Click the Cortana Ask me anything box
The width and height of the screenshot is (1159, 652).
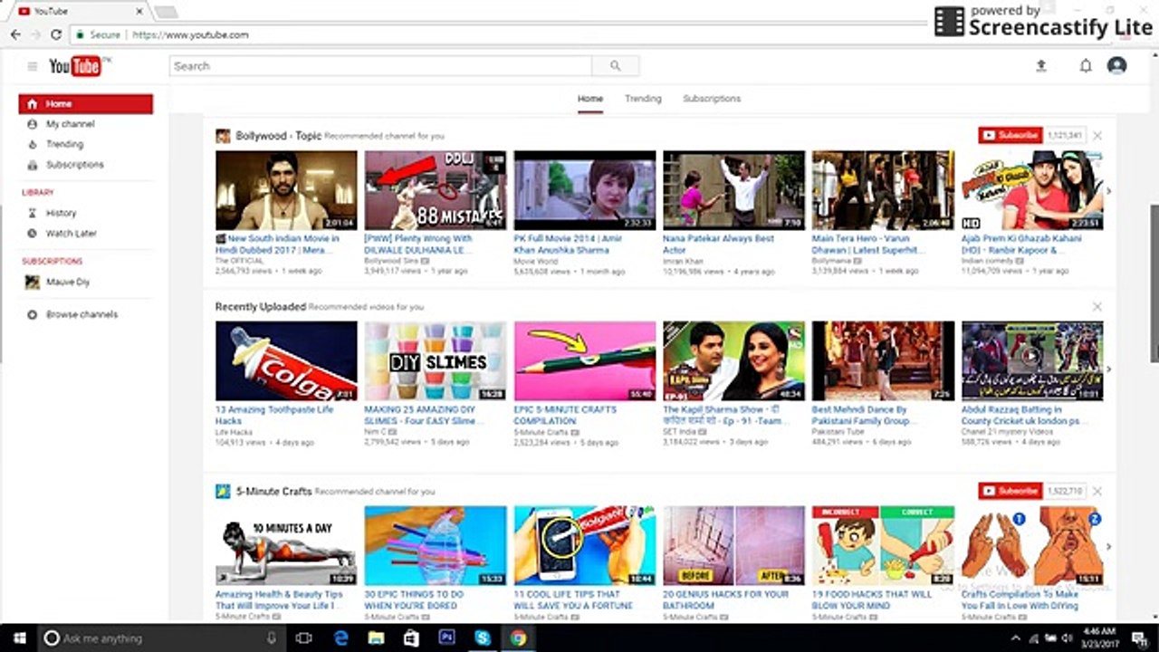(163, 638)
